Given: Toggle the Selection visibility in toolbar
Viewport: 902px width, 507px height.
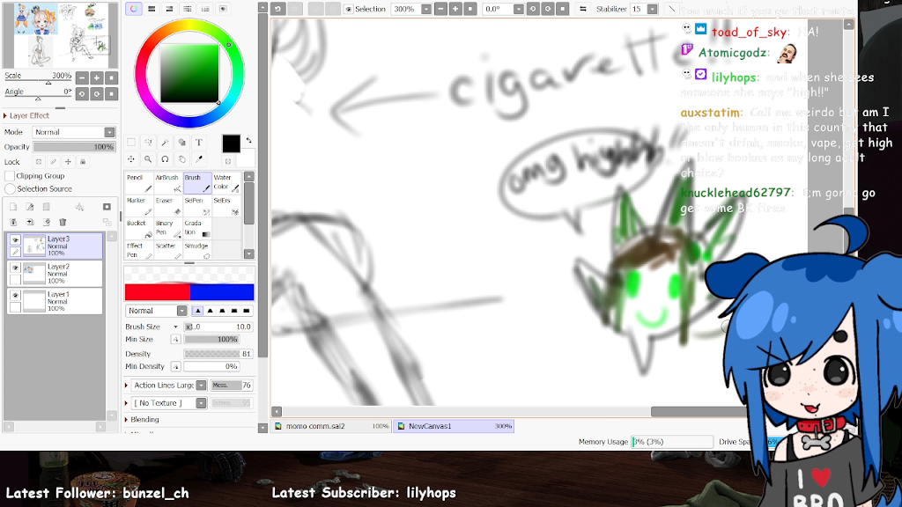Looking at the screenshot, I should (349, 9).
